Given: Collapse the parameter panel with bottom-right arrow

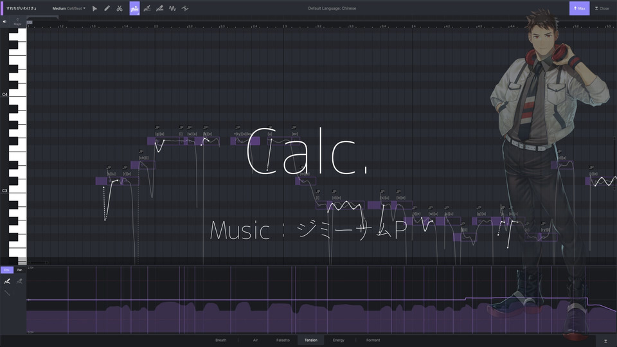Looking at the screenshot, I should point(605,341).
